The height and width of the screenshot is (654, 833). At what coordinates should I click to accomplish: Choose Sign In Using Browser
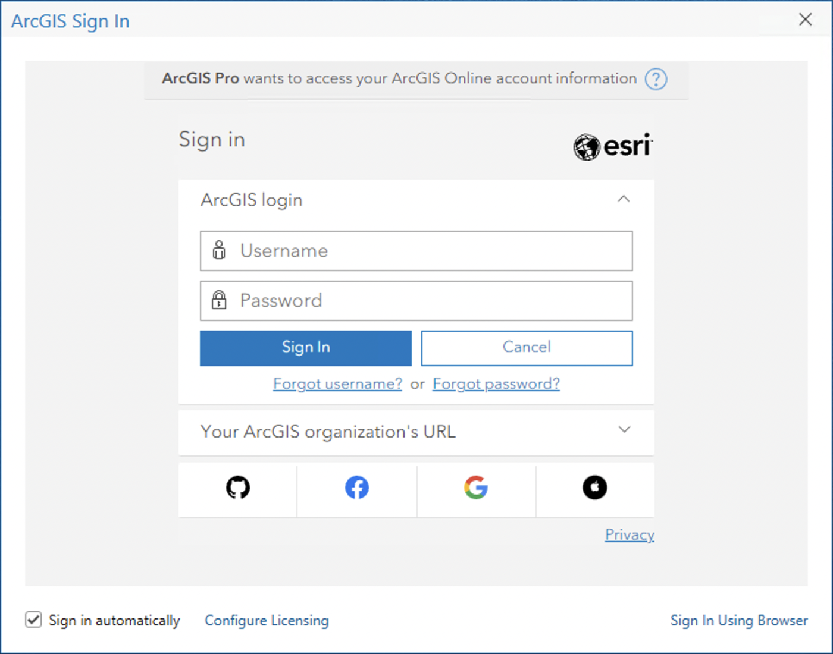tap(739, 621)
